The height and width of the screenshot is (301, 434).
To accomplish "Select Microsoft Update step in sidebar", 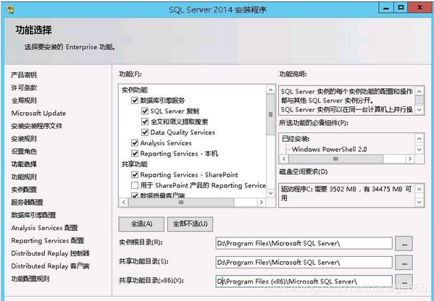I will pyautogui.click(x=38, y=114).
